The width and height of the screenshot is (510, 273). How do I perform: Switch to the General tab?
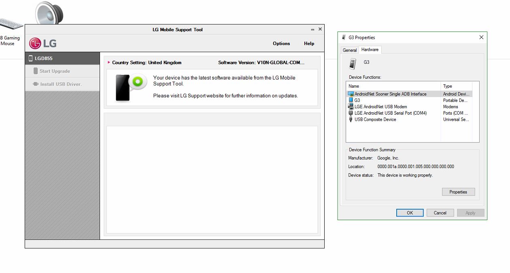pos(350,50)
